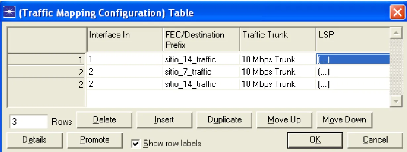Viewport: 407px width, 152px height.
Task: Click the Move Up button
Action: pos(284,120)
